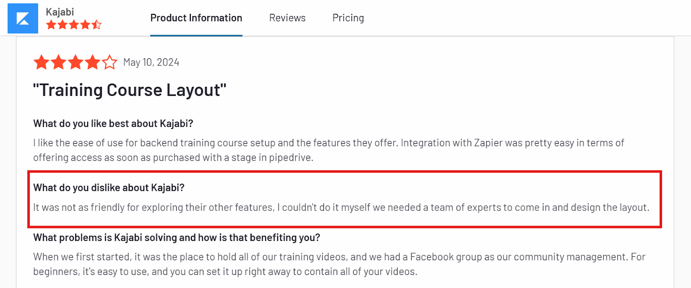691x288 pixels.
Task: Click the first star of the review's rating
Action: click(41, 62)
